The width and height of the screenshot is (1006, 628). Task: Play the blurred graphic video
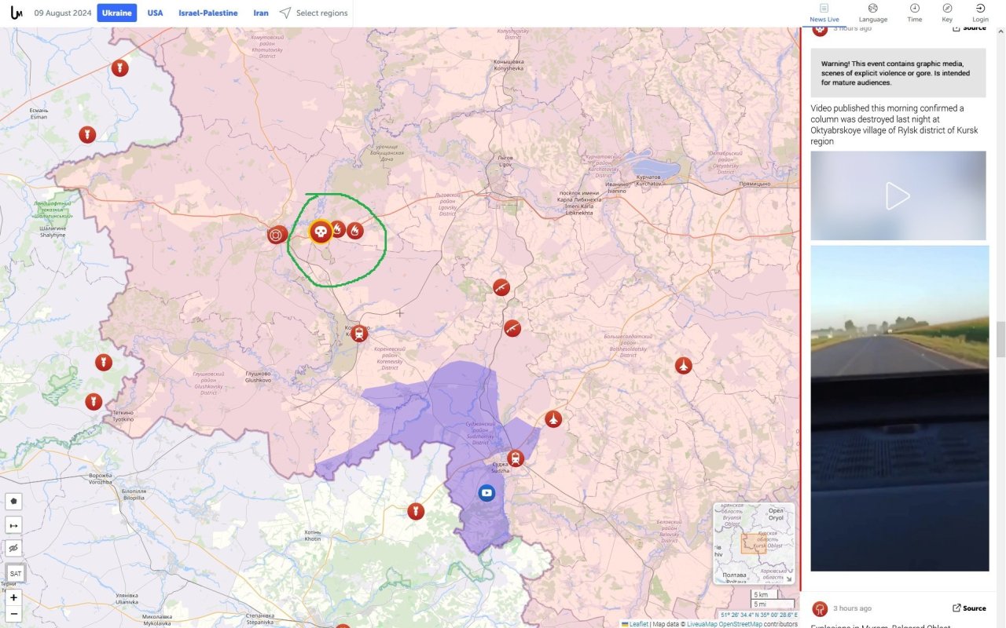(898, 196)
